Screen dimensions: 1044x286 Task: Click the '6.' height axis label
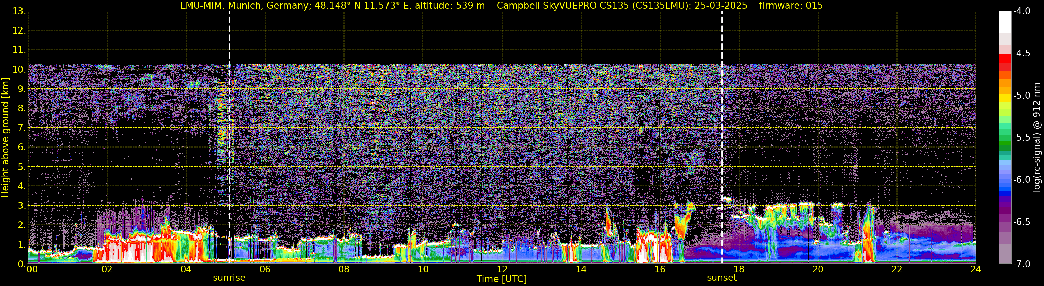click(22, 148)
